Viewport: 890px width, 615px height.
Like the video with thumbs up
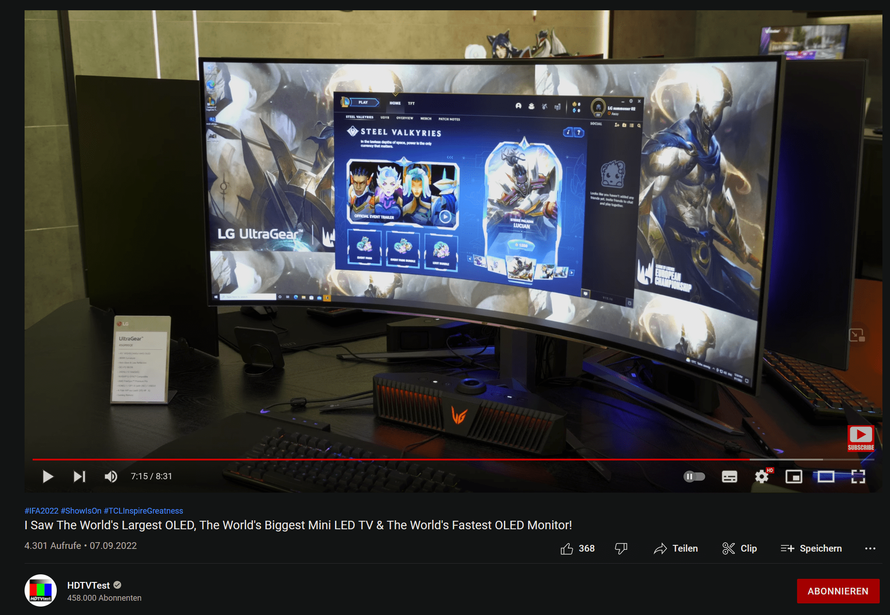pyautogui.click(x=567, y=548)
